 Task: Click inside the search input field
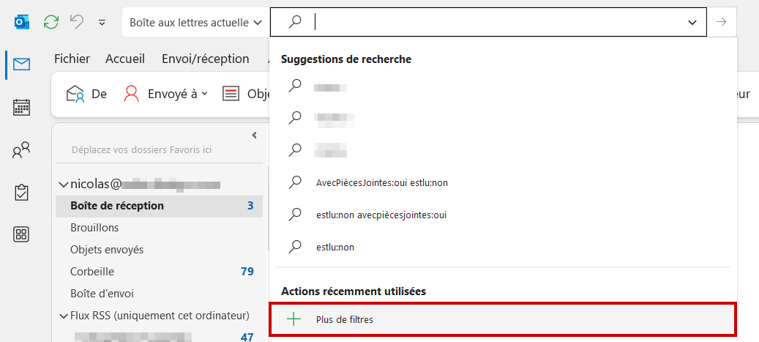pos(498,22)
